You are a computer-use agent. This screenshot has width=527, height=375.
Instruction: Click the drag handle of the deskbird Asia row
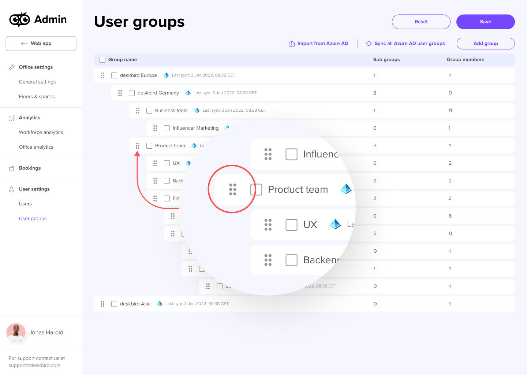coord(102,304)
